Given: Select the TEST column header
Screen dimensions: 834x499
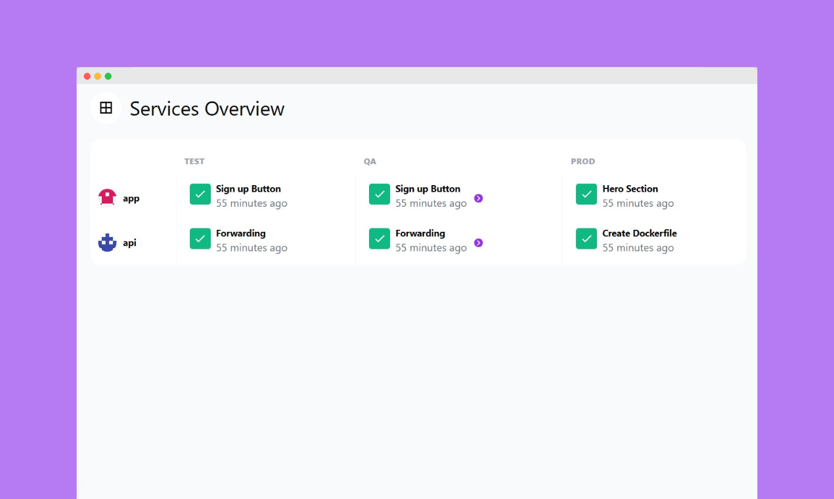Looking at the screenshot, I should pyautogui.click(x=194, y=162).
